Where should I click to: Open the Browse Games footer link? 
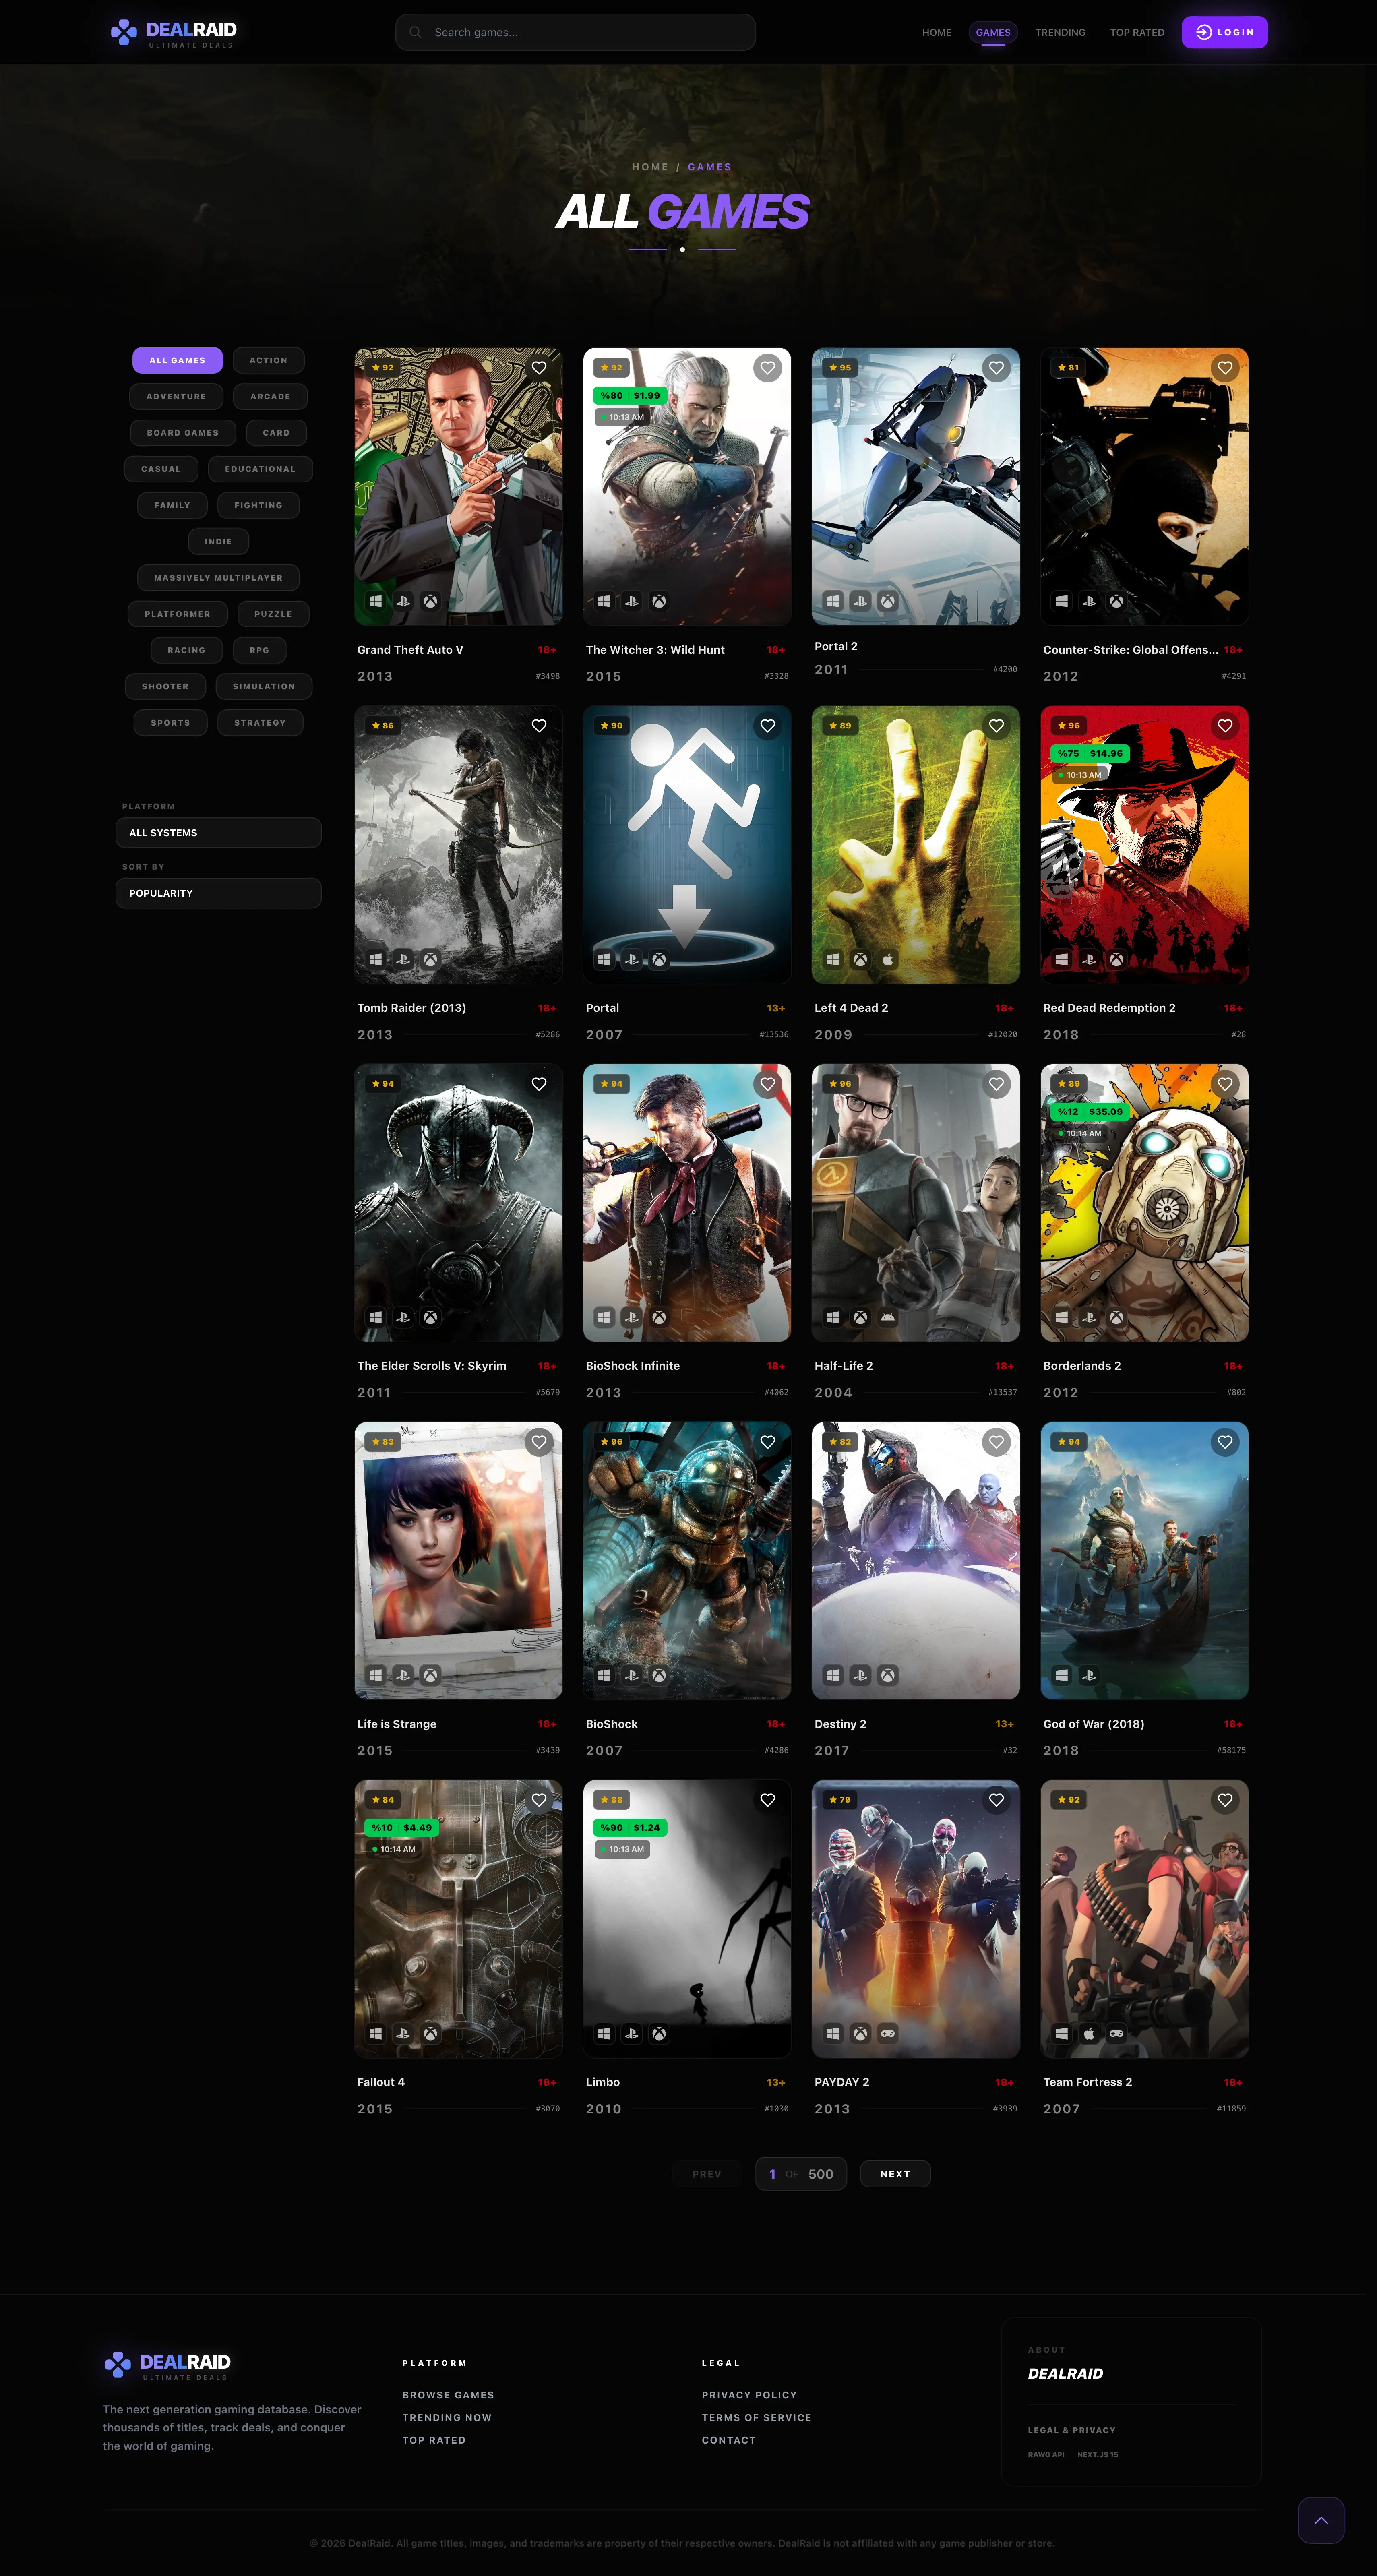[x=448, y=2395]
